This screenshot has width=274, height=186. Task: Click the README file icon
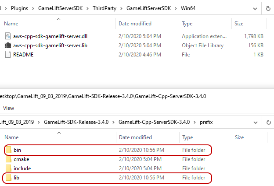[x=8, y=55]
